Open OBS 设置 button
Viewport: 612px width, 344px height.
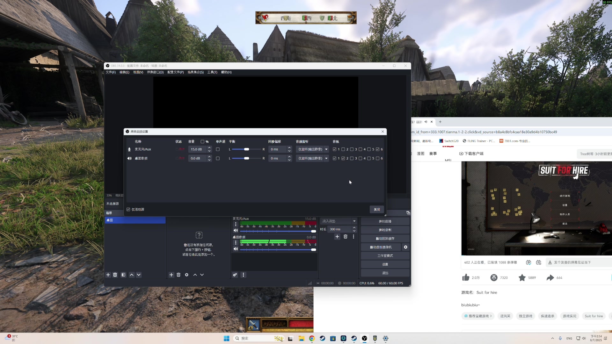click(385, 264)
